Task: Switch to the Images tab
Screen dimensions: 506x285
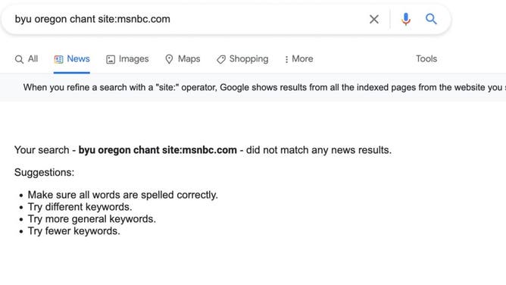Action: pos(127,58)
